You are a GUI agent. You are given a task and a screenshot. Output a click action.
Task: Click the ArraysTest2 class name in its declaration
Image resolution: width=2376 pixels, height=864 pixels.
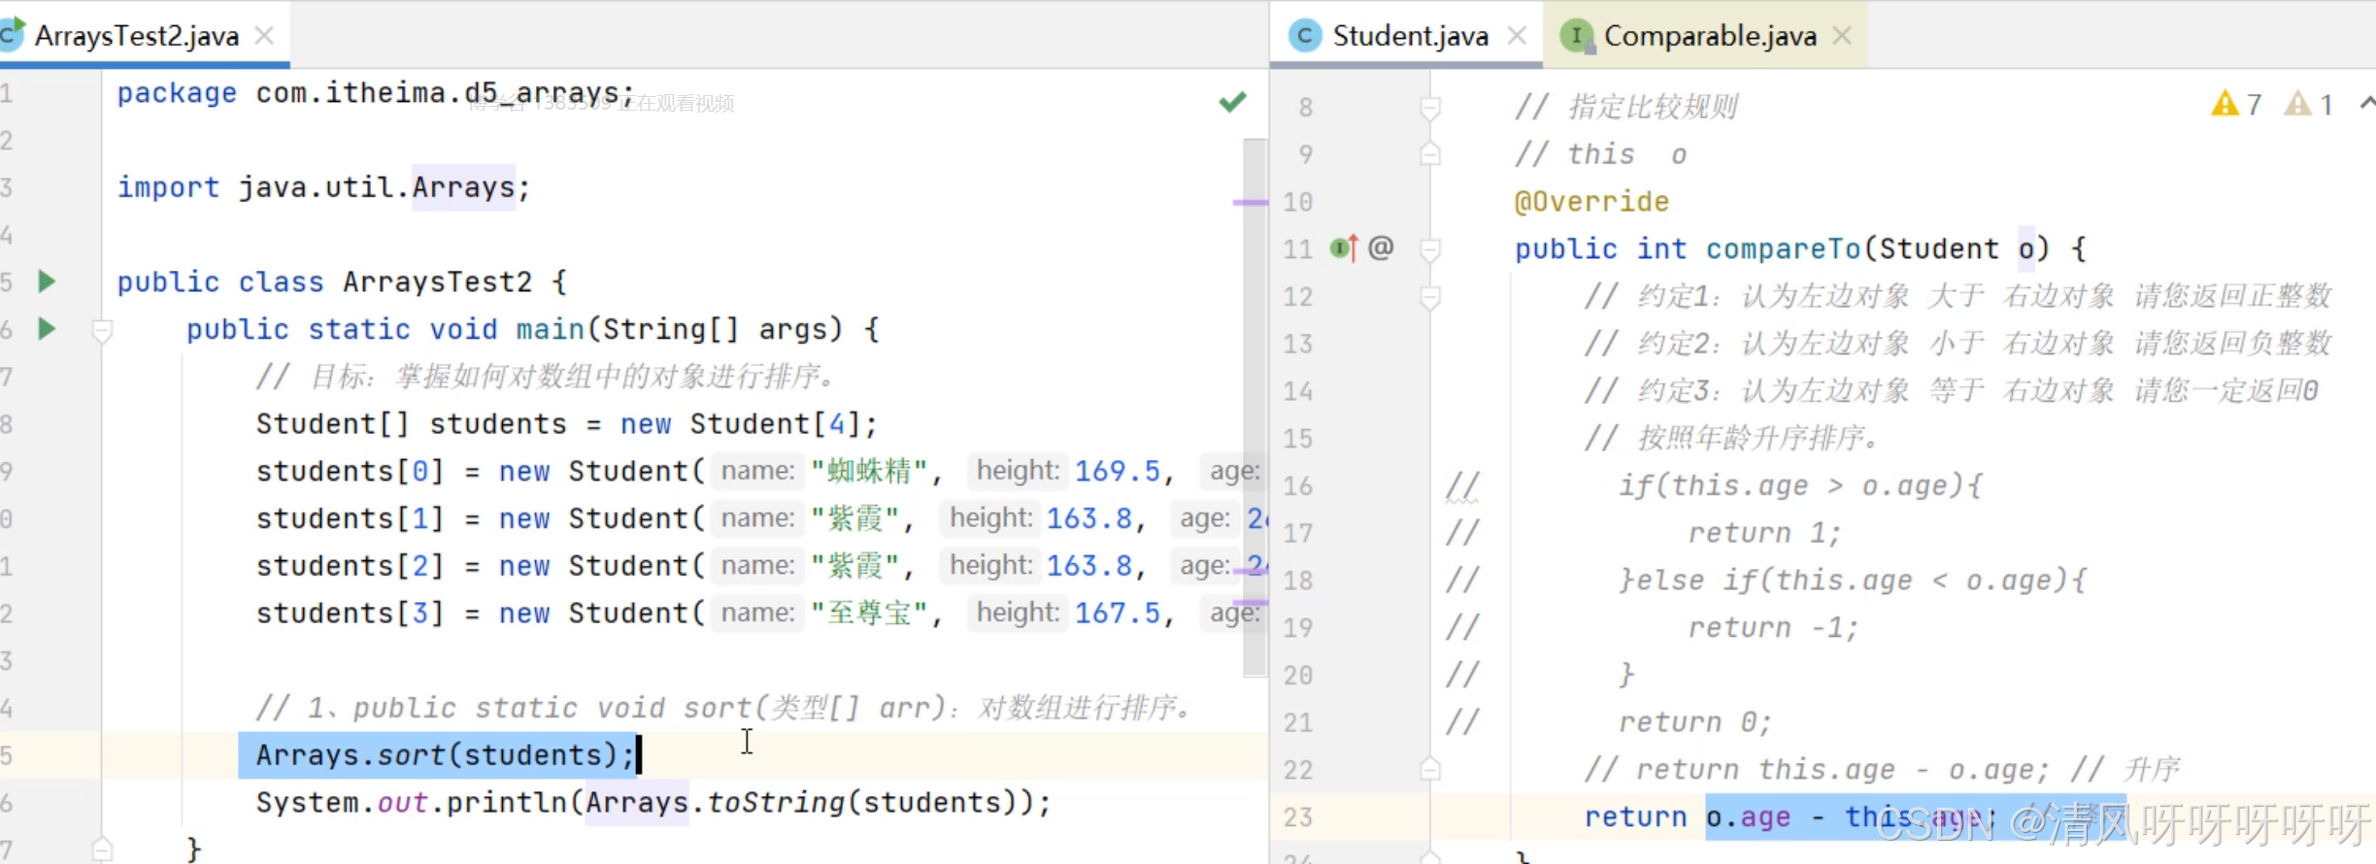tap(437, 282)
